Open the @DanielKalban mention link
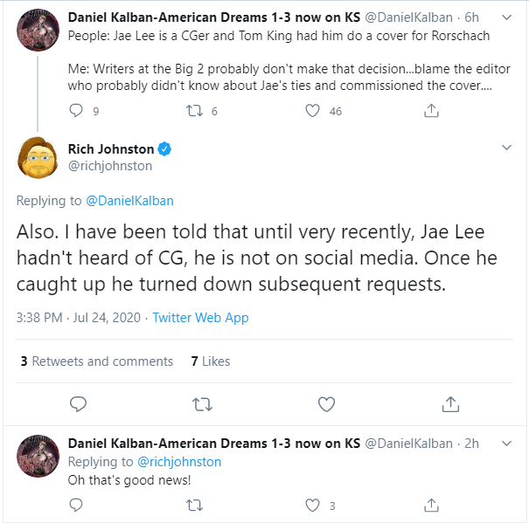529x523 pixels. (130, 201)
